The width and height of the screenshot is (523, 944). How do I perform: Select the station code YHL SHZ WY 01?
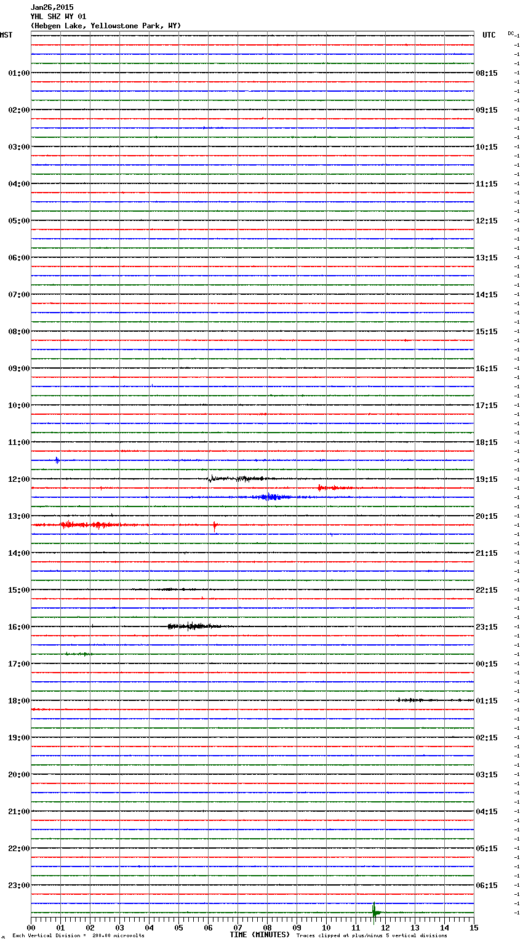click(x=58, y=17)
